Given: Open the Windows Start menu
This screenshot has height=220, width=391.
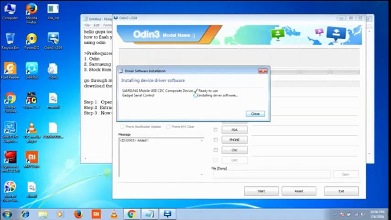Looking at the screenshot, I should coord(7,214).
